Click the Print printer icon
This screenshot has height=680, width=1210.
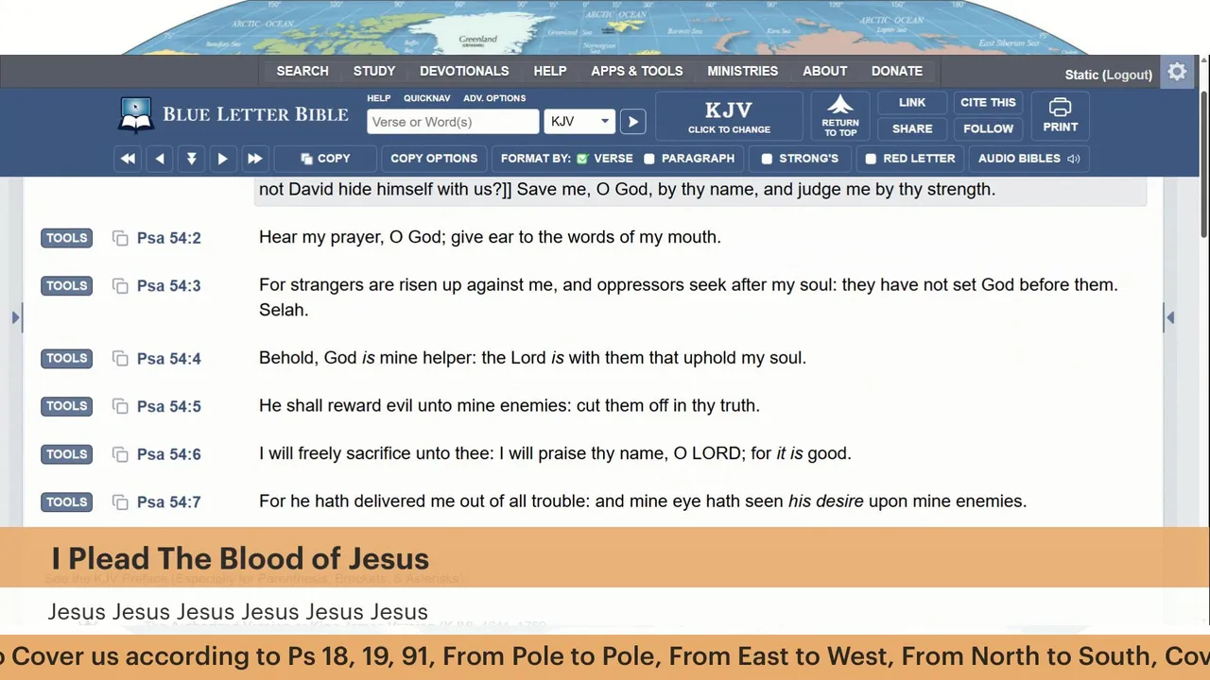tap(1060, 116)
